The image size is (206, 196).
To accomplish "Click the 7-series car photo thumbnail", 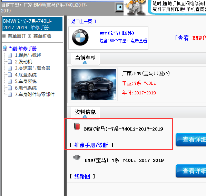I will point(94,84).
